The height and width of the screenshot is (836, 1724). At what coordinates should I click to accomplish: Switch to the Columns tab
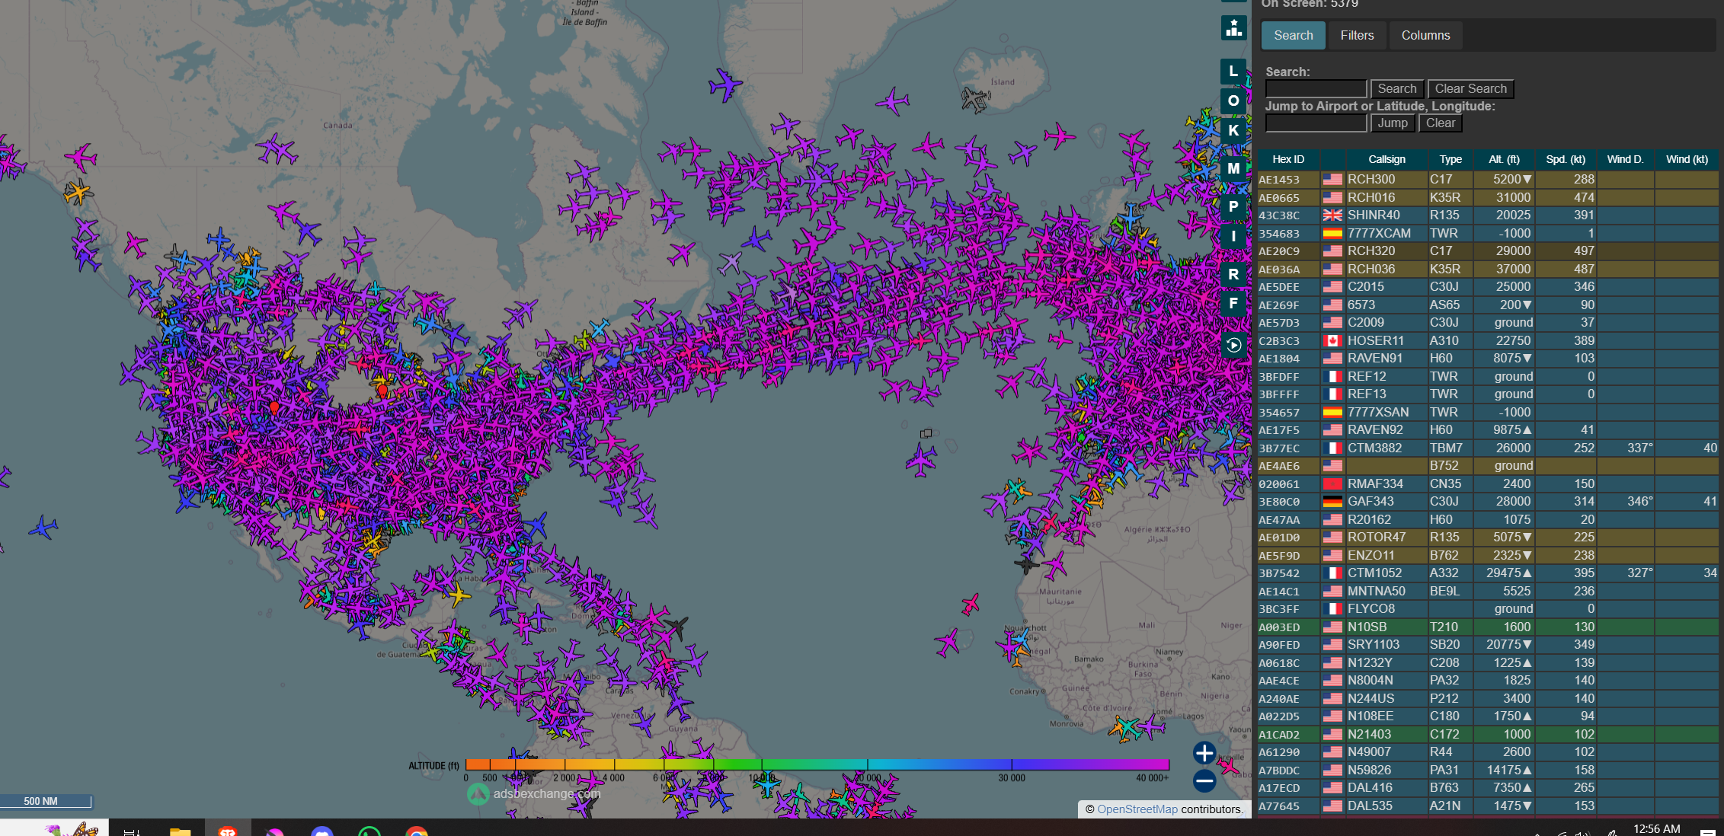[1425, 35]
